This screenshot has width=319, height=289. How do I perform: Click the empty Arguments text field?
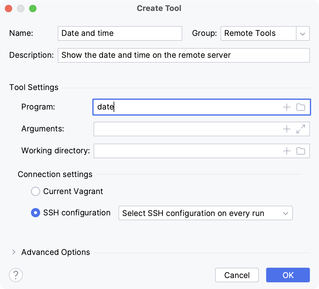click(x=188, y=129)
